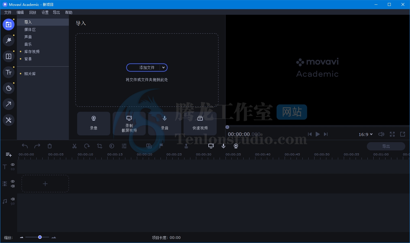Screen dimensions: 410x243
Task: Click the Delete trash icon
Action: click(50, 146)
